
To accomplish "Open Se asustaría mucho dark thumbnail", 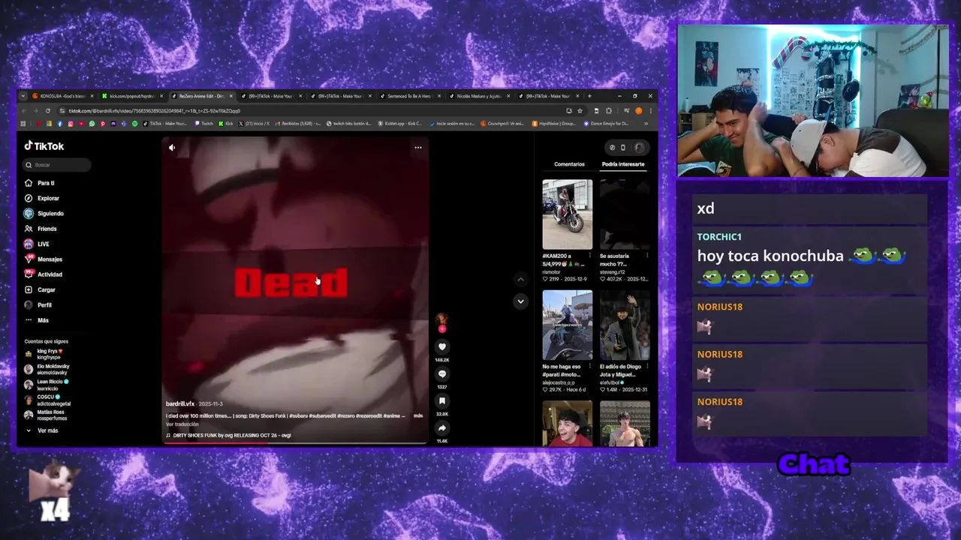I will pos(625,214).
